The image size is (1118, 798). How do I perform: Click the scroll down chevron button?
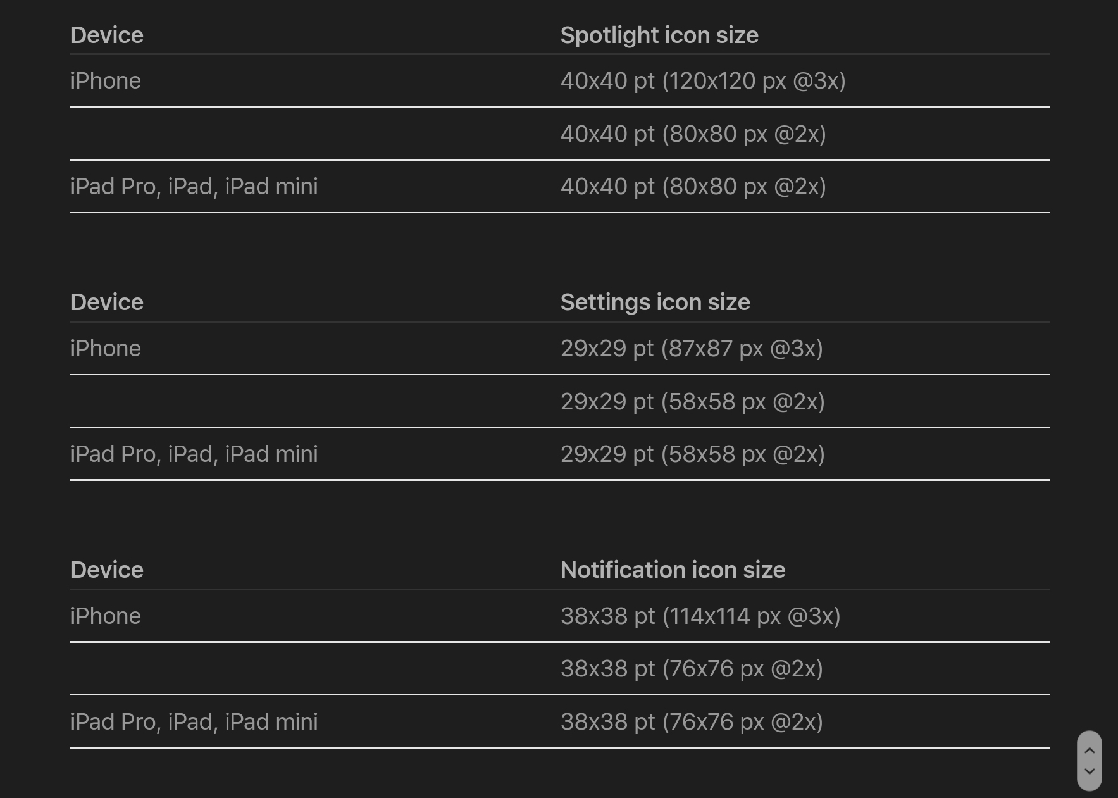[x=1089, y=771]
